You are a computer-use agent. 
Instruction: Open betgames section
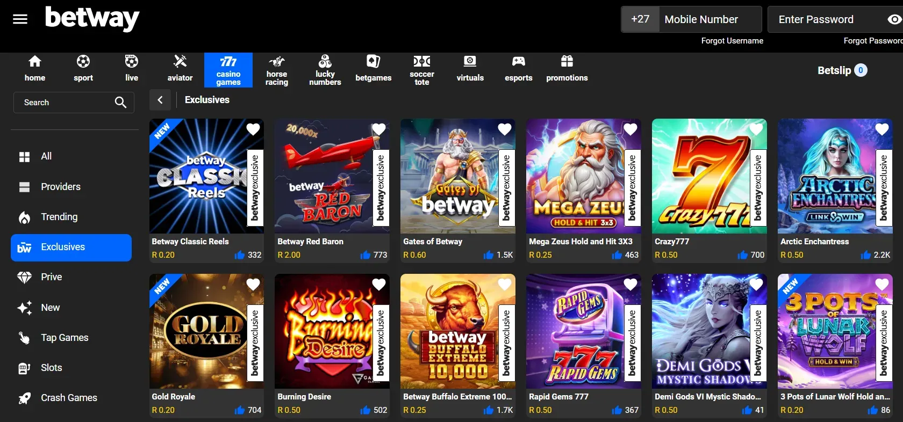[374, 69]
